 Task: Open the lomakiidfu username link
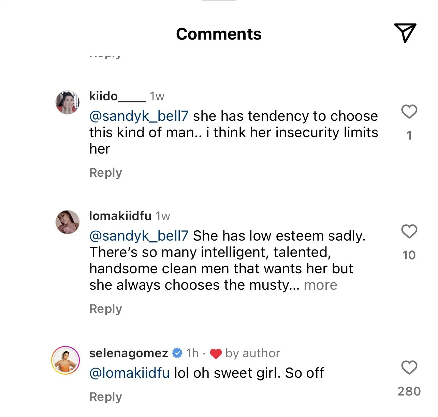tap(120, 216)
